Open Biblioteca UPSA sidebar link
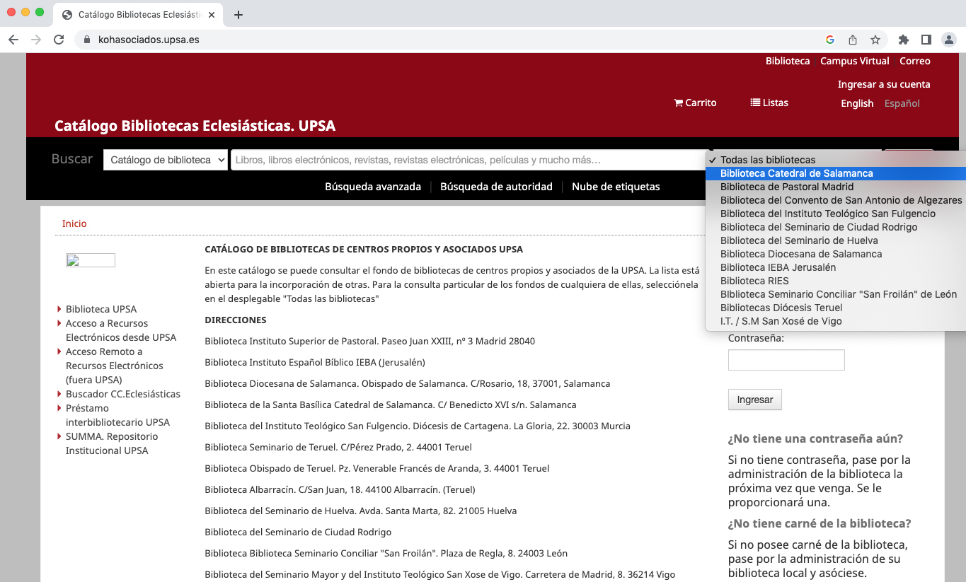 (101, 309)
